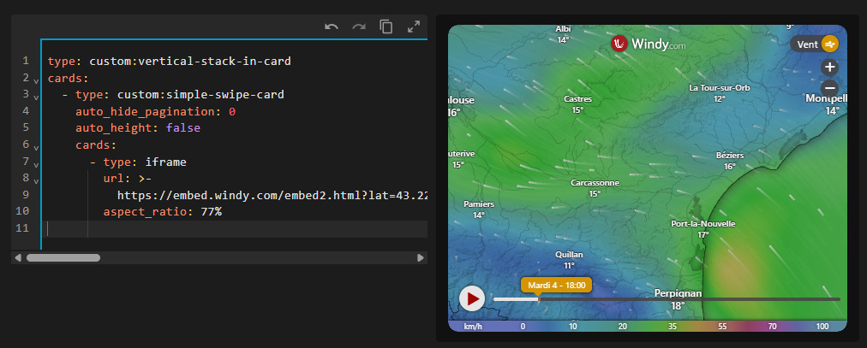The image size is (867, 348).
Task: Click the forecast timeline slider track
Action: coord(685,298)
